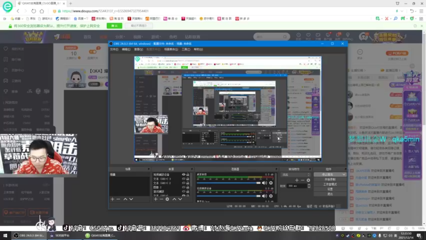Open OBS 编辑(E) Edit menu
The height and width of the screenshot is (240, 426).
(x=126, y=50)
